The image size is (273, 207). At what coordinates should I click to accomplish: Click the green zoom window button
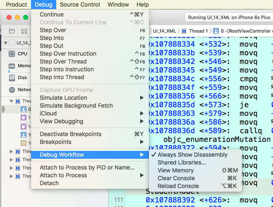point(26,17)
